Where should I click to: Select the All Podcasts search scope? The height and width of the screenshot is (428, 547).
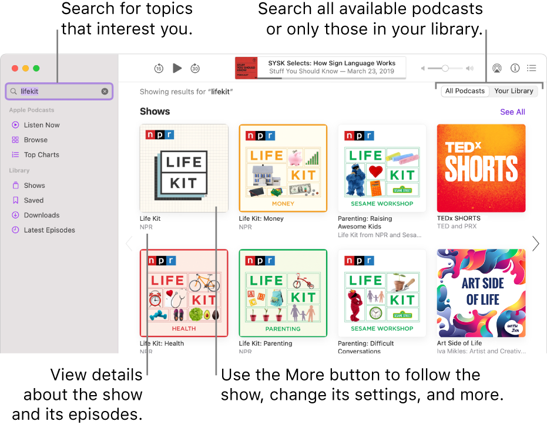(x=465, y=91)
